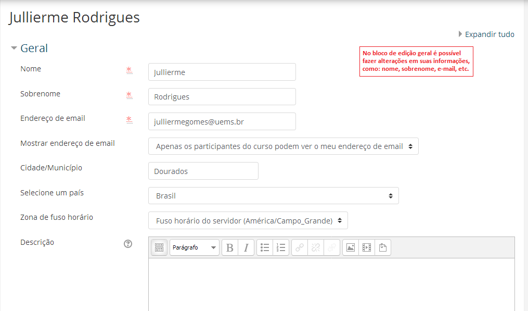Open the Zona de fuso horário dropdown
The height and width of the screenshot is (311, 528).
point(248,220)
